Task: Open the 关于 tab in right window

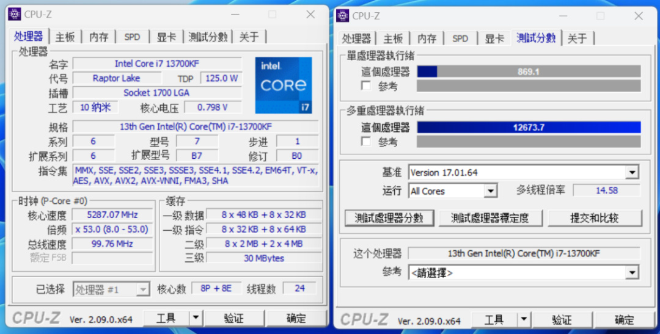Action: [x=577, y=38]
